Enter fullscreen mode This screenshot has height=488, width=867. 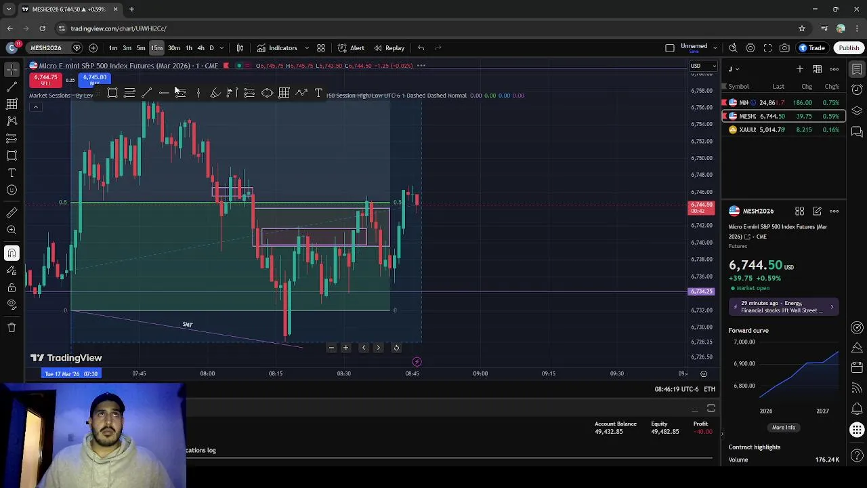[x=767, y=48]
